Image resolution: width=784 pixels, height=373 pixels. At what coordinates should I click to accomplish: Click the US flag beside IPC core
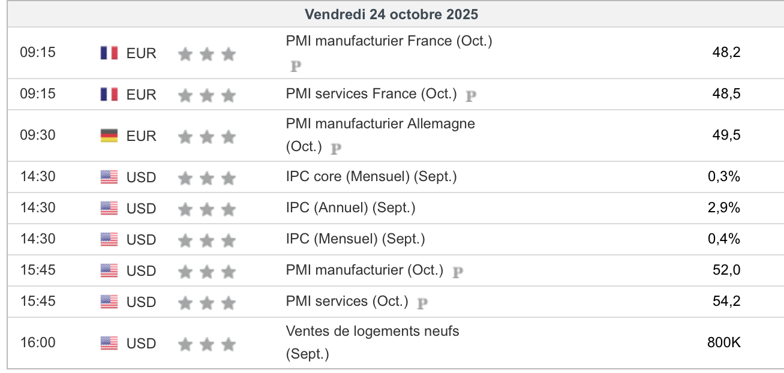click(x=109, y=178)
